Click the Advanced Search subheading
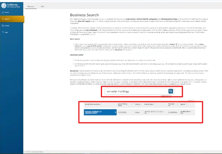This screenshot has width=222, height=154. point(76,55)
